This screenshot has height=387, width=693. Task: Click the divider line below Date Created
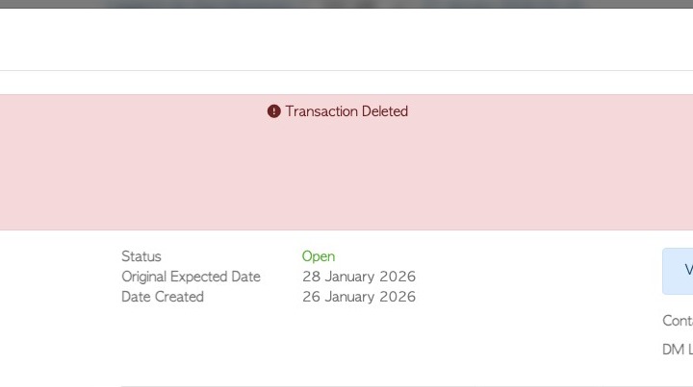[385, 386]
